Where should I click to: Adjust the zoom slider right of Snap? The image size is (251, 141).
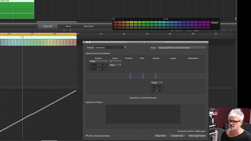(231, 31)
